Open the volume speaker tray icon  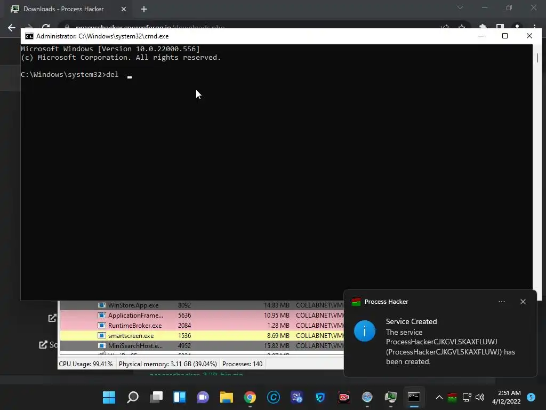(x=480, y=397)
